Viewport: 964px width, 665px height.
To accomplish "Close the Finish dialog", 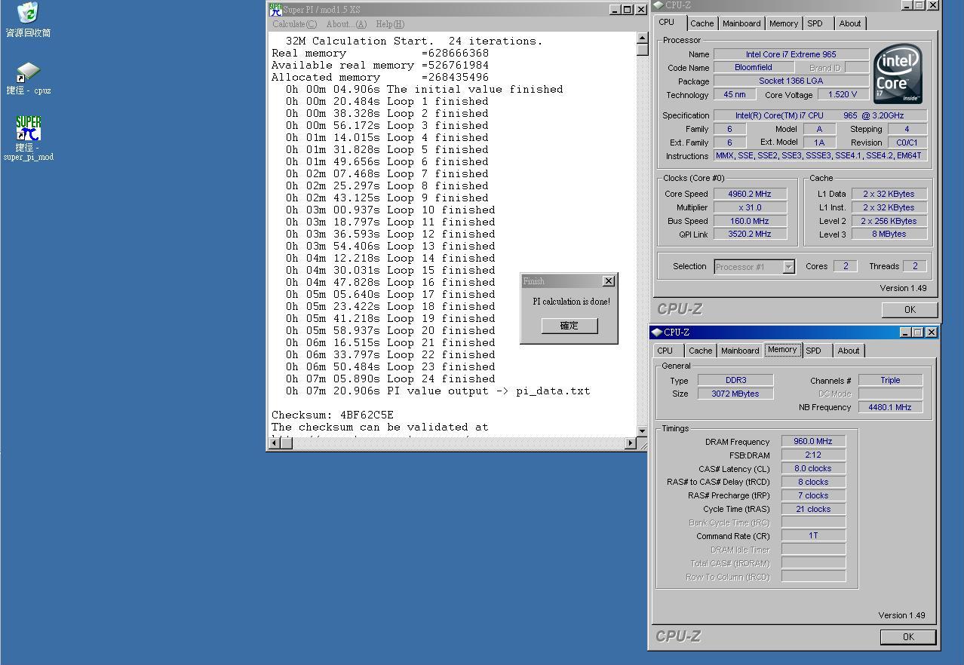I will click(609, 281).
